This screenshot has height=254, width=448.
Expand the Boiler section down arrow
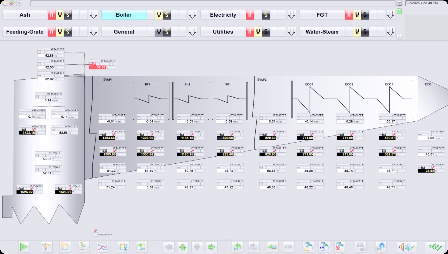point(192,15)
